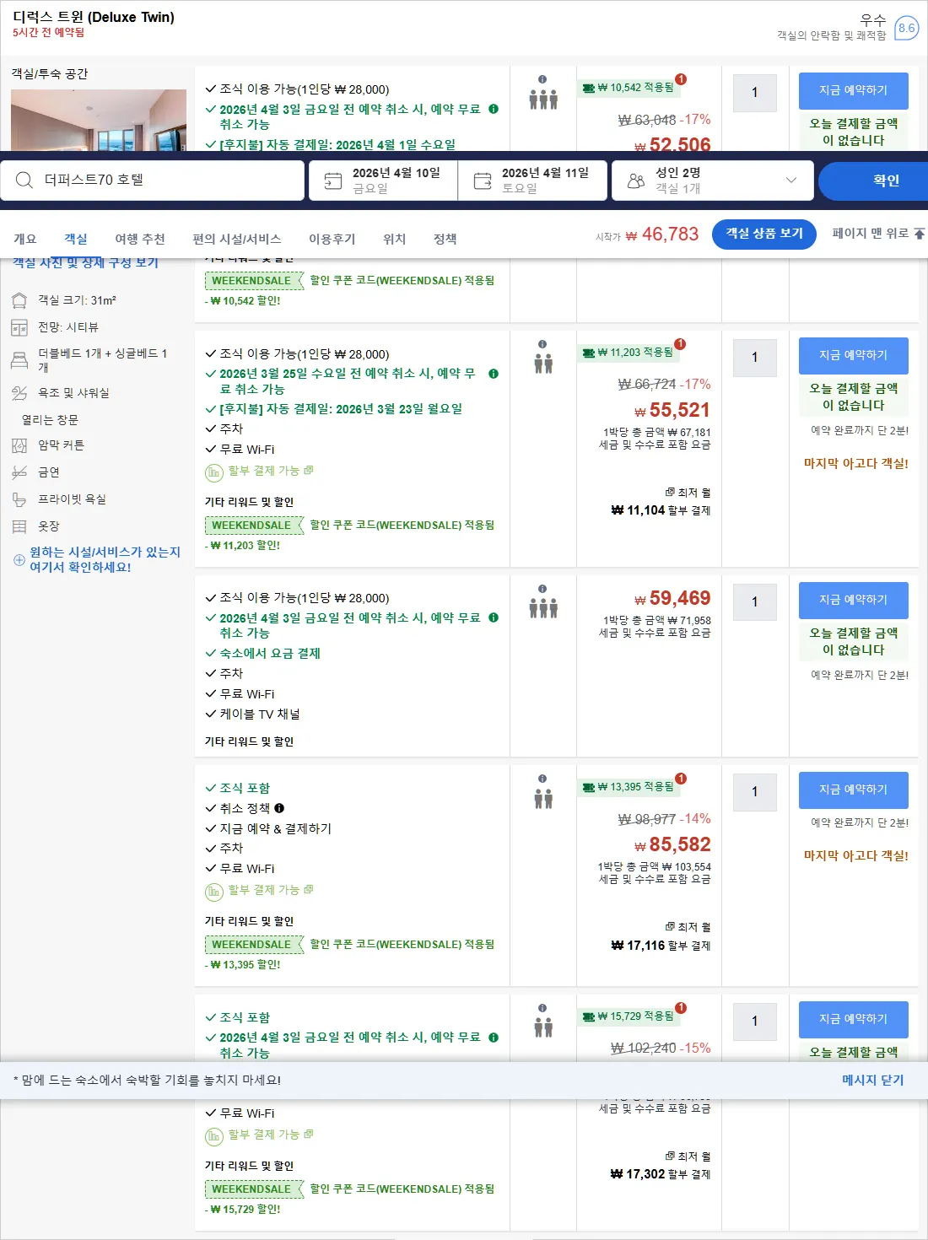Image resolution: width=928 pixels, height=1240 pixels.
Task: Open room quantity selector in ₩59,469 row
Action: click(x=755, y=602)
